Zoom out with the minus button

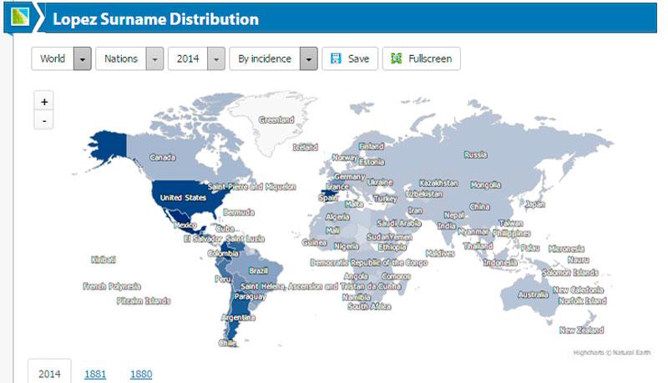44,121
